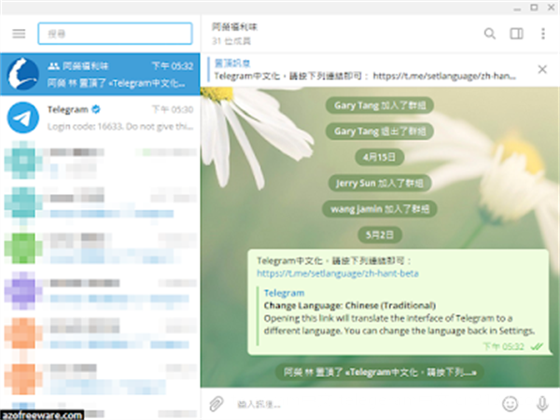Screen dimensions: 560x420
Task: Click the Telegram paper plane avatar
Action: 23,118
